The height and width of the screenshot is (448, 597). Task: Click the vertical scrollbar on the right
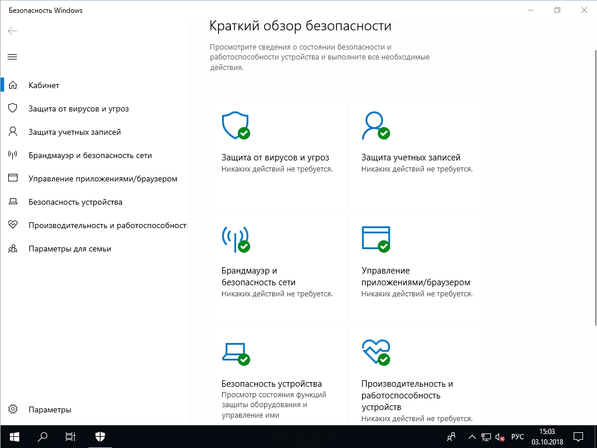click(595, 187)
